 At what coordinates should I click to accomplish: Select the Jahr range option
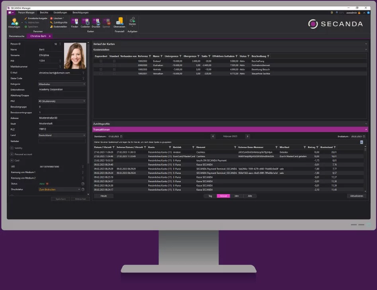click(x=236, y=196)
